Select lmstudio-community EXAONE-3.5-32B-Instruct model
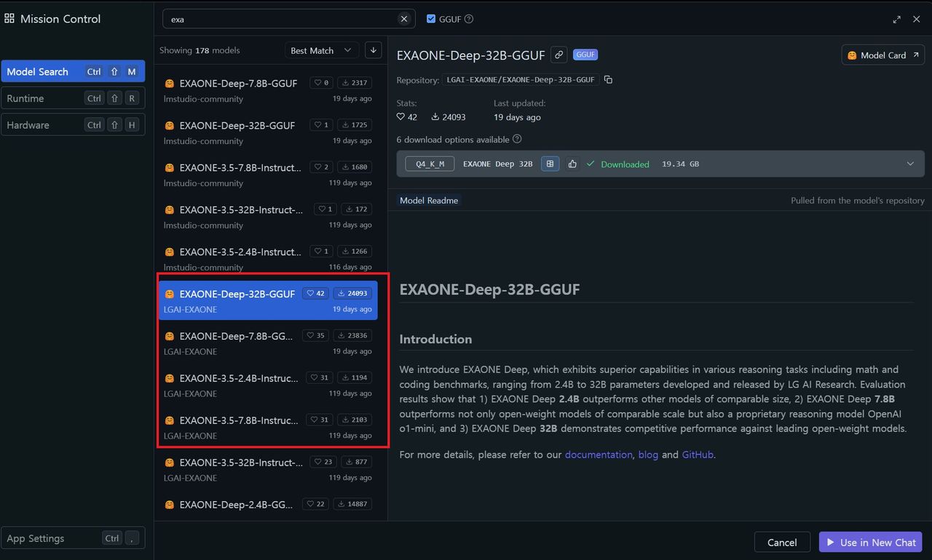This screenshot has height=560, width=932. [x=268, y=217]
